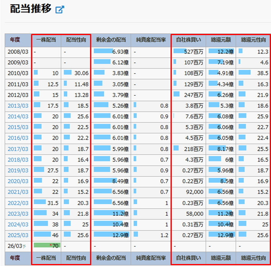Click the 一株配当 column header in top row

tap(46, 40)
